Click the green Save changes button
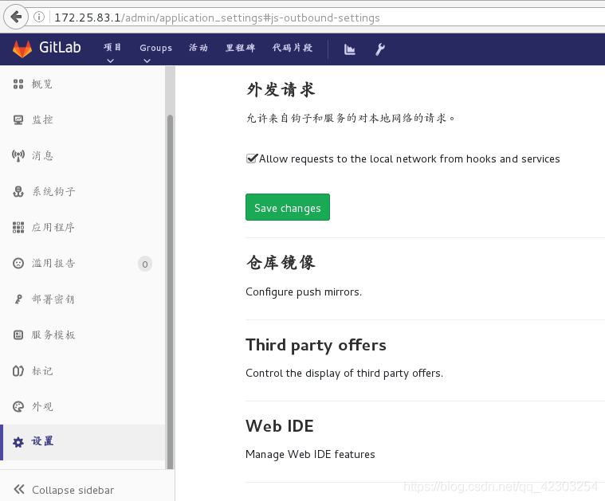 pos(288,207)
